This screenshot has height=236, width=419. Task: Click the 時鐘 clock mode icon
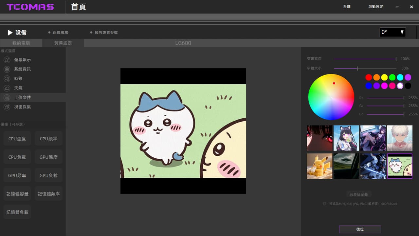[7, 79]
